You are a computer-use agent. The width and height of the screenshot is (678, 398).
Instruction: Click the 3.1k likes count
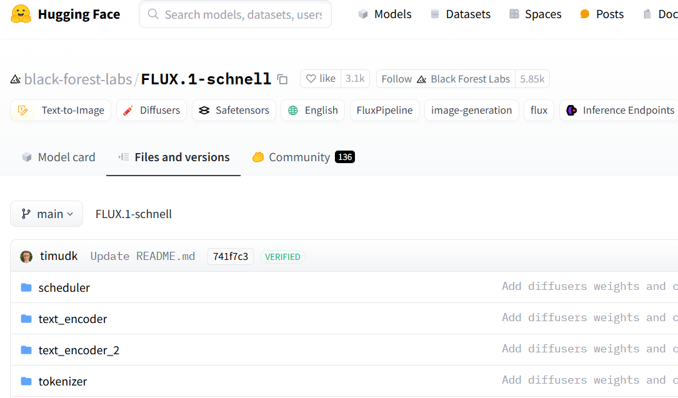coord(355,79)
